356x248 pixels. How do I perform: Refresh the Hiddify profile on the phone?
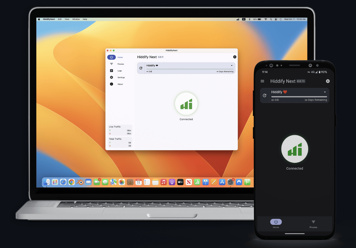click(x=265, y=96)
